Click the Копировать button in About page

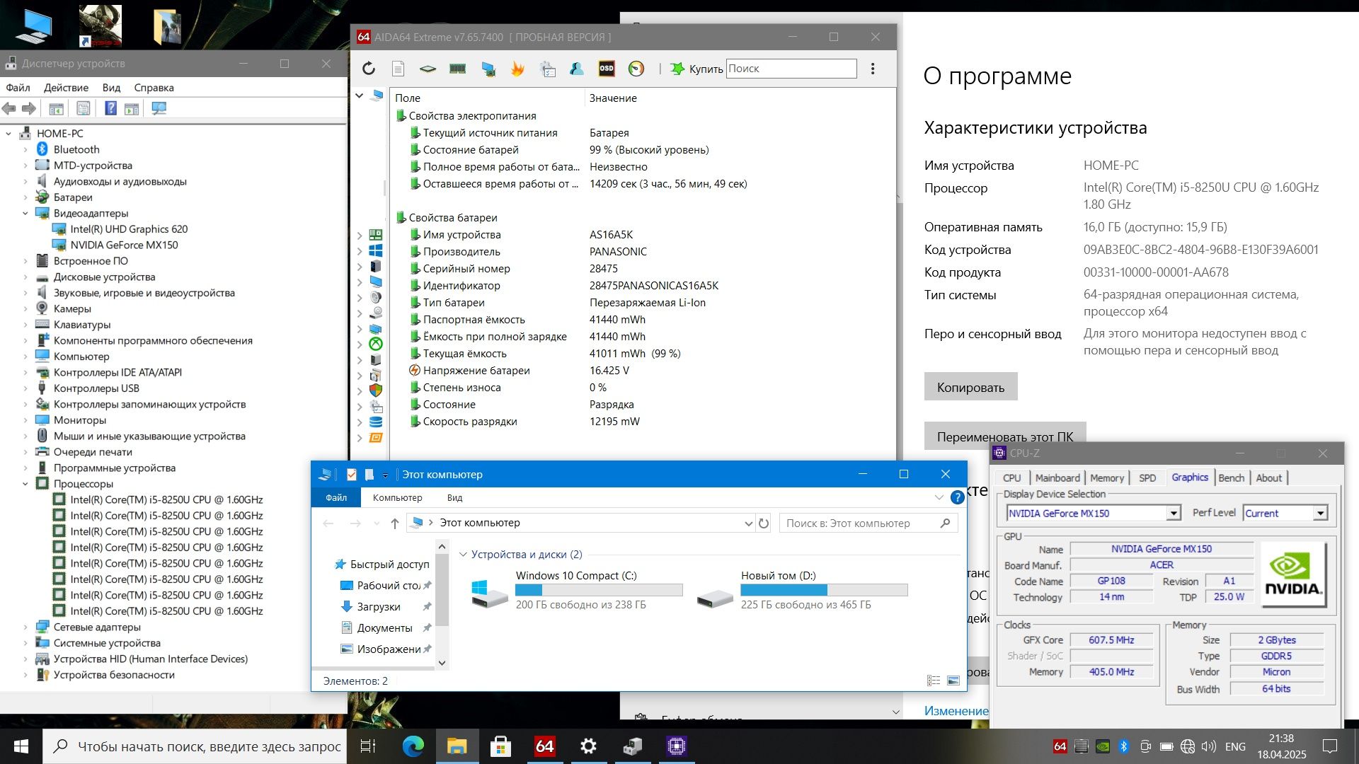point(970,387)
